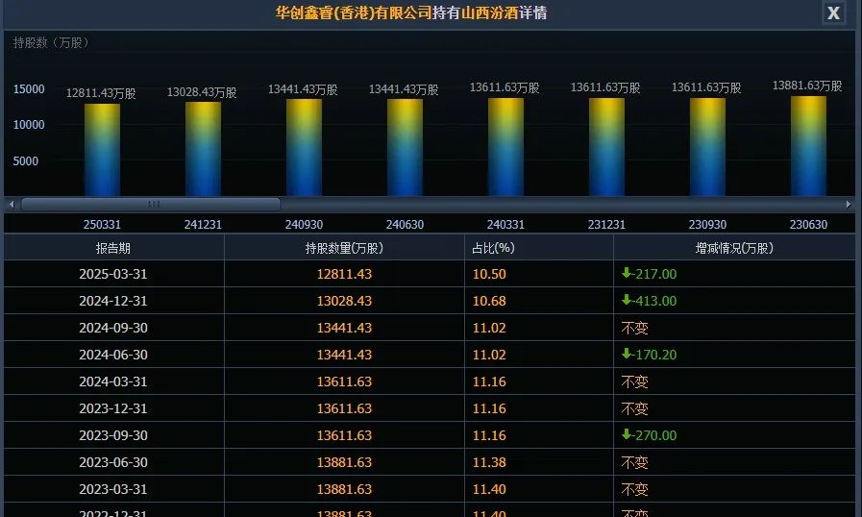The image size is (862, 517).
Task: Click the 13881.63万股 bar label
Action: tap(807, 86)
